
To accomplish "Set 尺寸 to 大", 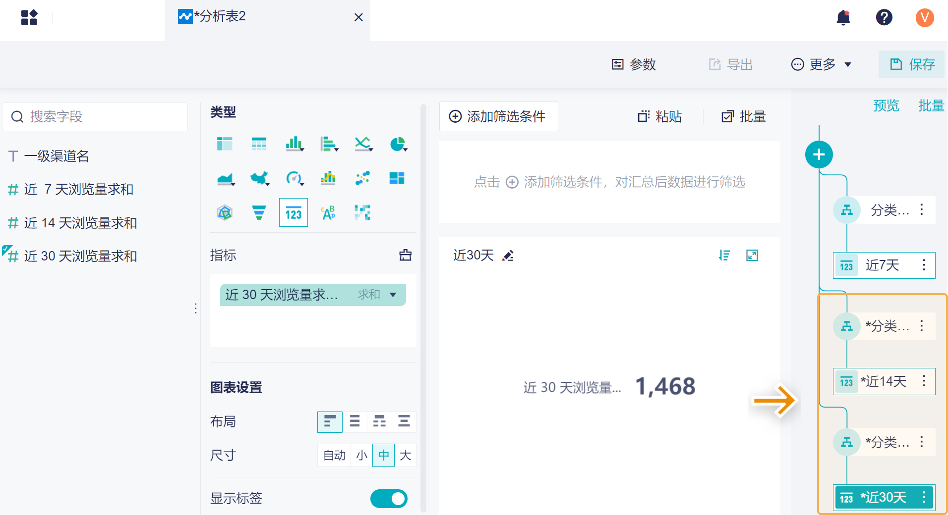I will coord(406,456).
